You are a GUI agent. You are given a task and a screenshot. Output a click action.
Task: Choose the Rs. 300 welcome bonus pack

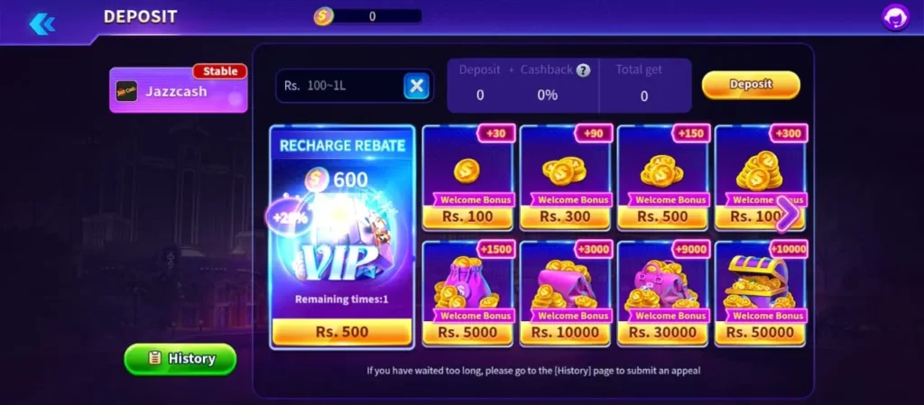(x=565, y=178)
